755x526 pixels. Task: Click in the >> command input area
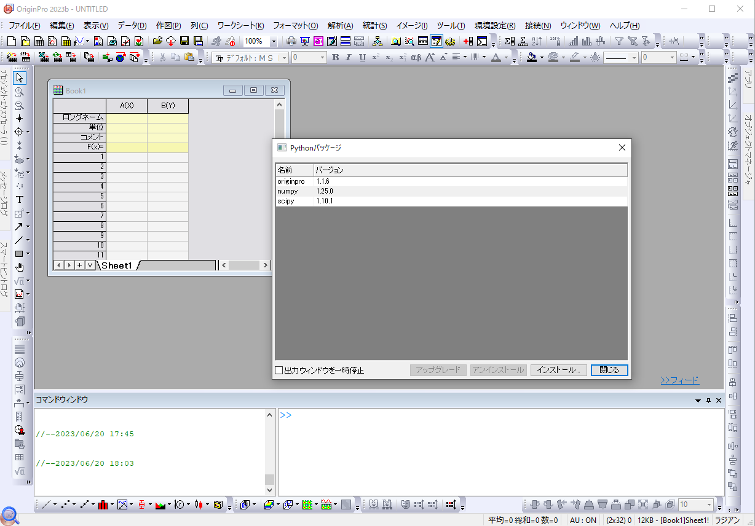(x=501, y=452)
